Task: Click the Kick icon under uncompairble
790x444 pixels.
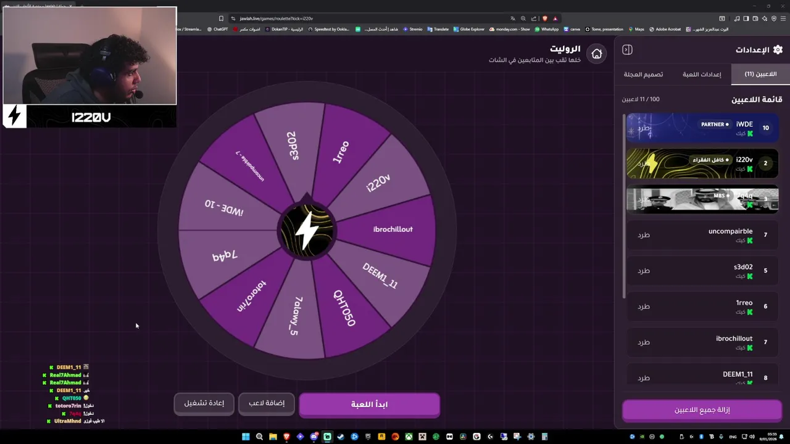Action: pos(750,240)
